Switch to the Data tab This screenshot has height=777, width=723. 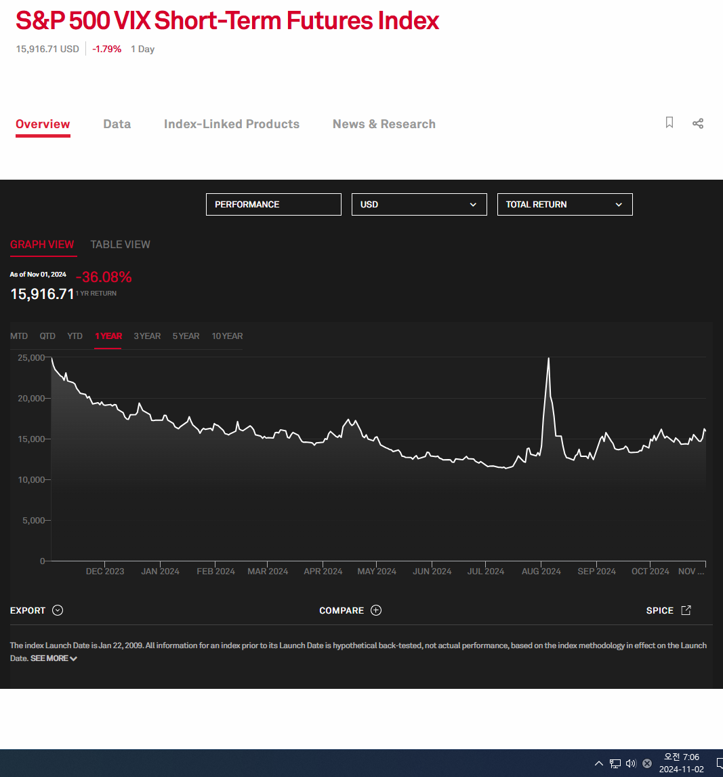pos(117,124)
